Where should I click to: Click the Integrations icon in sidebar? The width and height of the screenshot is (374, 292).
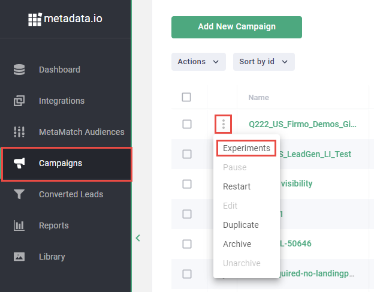click(19, 101)
